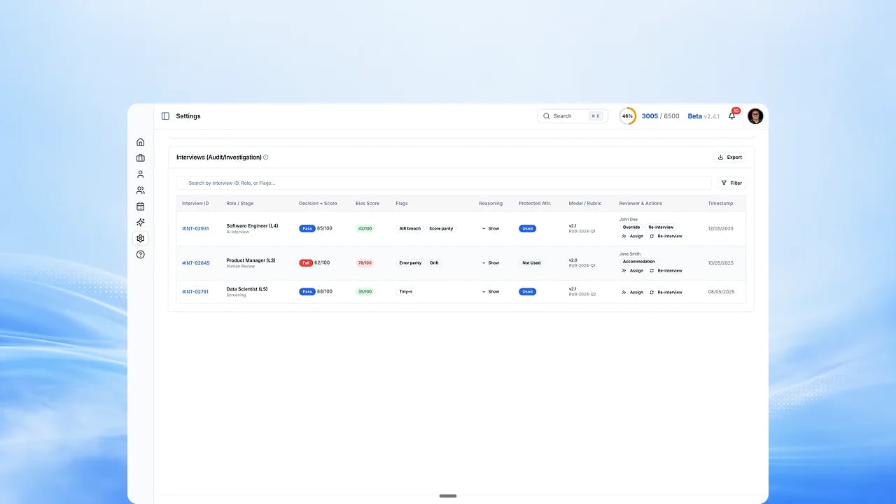Click the Interview ID column header
The height and width of the screenshot is (504, 896).
[195, 204]
